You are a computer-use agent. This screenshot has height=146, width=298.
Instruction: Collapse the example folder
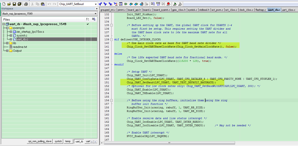pos(7,28)
